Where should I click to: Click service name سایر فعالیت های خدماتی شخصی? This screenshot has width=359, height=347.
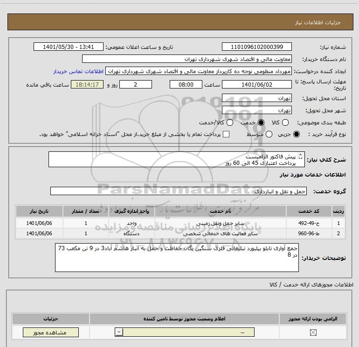pyautogui.click(x=220, y=233)
